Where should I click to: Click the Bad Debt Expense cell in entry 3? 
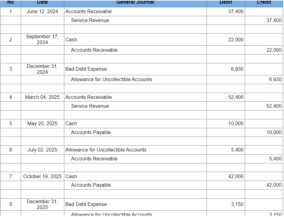(x=85, y=69)
